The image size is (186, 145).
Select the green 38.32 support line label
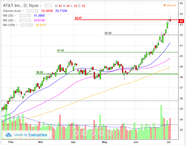40,72
